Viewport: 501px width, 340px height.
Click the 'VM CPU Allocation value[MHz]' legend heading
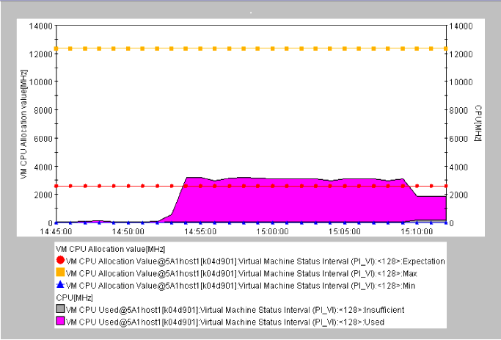pos(111,249)
